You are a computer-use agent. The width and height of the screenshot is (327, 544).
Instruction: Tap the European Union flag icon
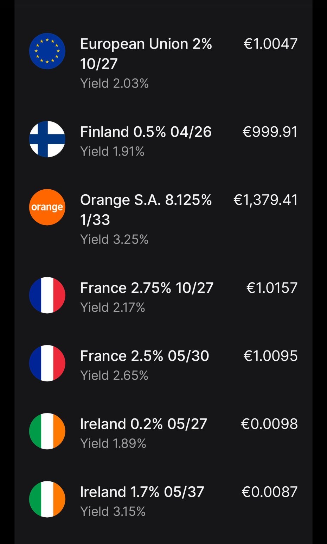click(x=47, y=51)
